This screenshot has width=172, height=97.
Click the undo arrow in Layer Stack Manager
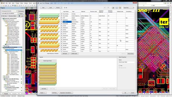pyautogui.click(x=105, y=8)
